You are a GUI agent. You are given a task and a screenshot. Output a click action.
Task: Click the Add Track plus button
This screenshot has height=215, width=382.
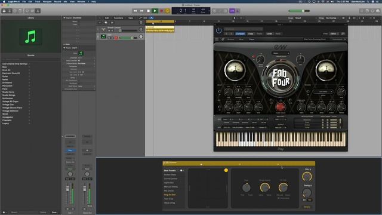100,23
